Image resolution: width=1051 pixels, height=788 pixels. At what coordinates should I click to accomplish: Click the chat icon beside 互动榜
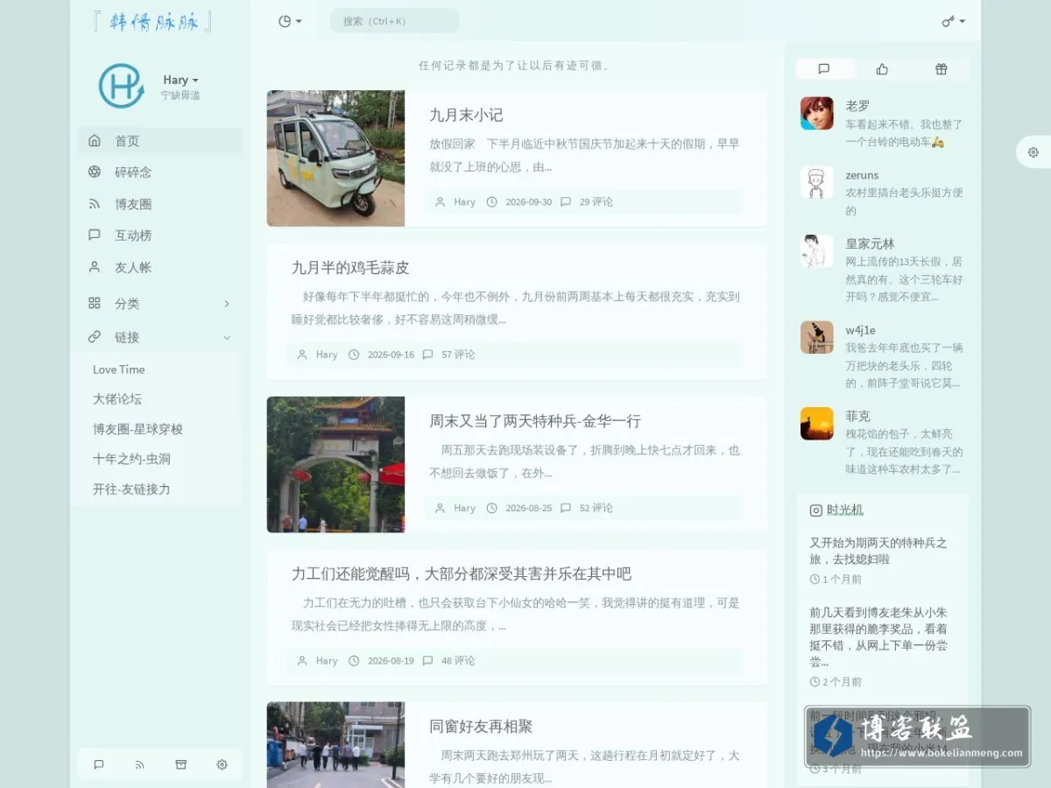click(x=95, y=236)
